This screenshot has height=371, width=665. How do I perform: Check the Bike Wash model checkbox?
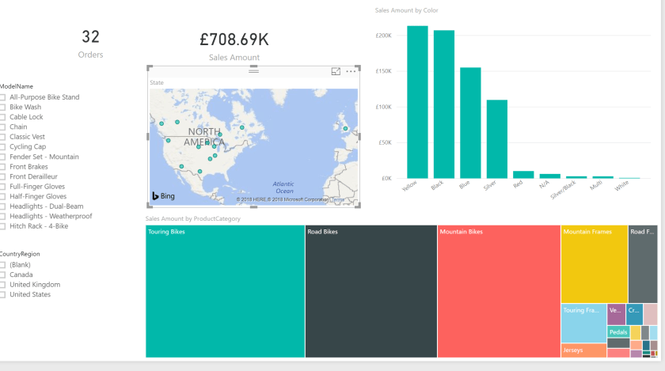(x=2, y=107)
